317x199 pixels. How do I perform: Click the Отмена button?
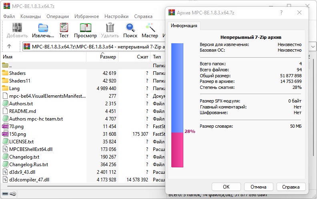(259, 187)
